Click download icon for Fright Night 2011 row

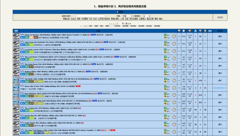174,124
